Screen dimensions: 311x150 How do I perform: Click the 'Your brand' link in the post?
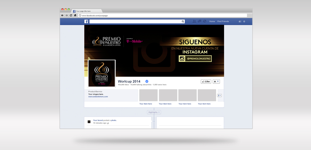click(98, 120)
